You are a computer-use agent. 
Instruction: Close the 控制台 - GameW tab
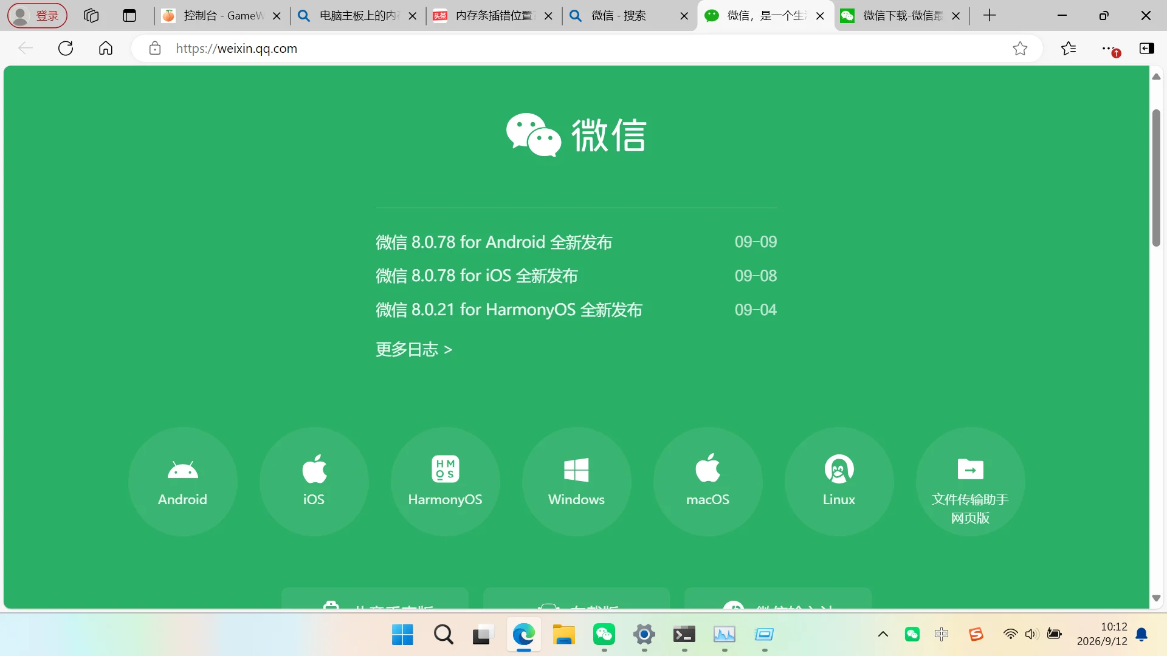click(x=277, y=16)
